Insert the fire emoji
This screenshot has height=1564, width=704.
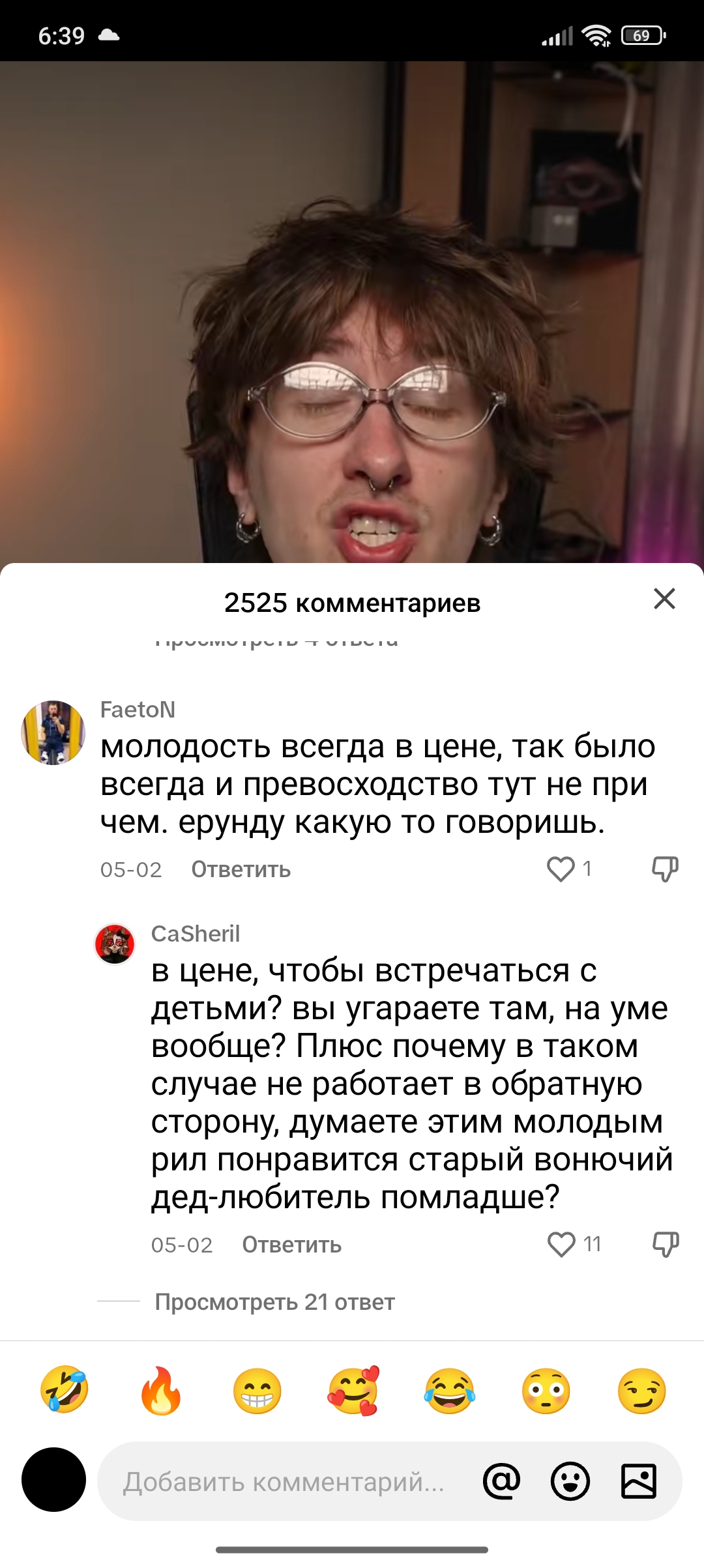161,1391
